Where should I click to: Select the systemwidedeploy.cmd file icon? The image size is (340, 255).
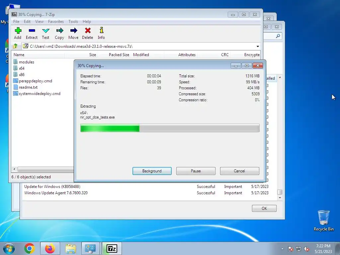pos(15,93)
